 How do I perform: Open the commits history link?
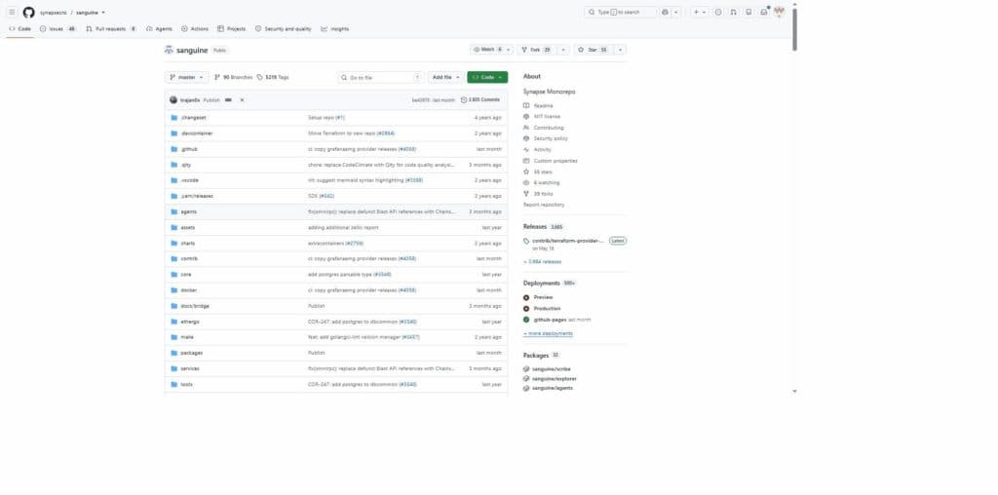(480, 100)
